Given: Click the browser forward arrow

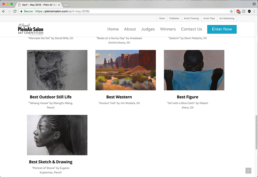Looking at the screenshot, I should pos(9,11).
